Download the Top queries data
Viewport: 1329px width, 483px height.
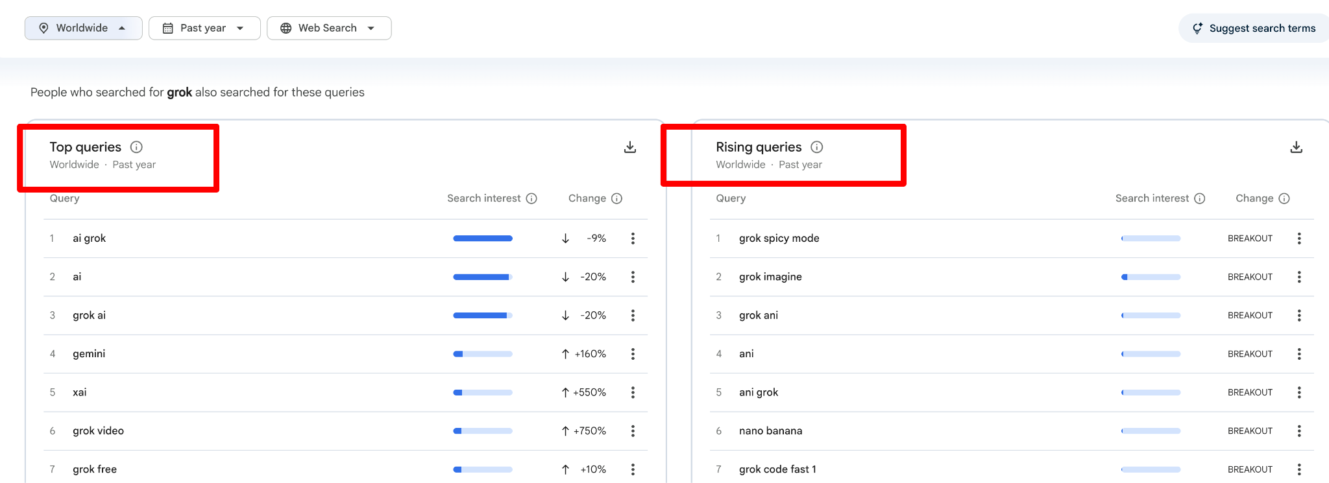pos(630,147)
